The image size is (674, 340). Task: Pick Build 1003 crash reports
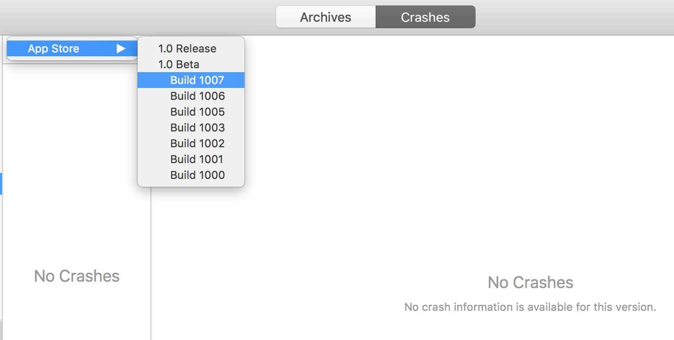click(x=197, y=127)
